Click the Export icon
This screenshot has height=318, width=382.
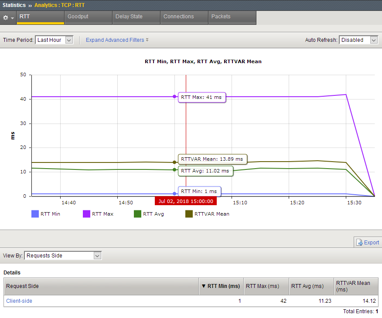pos(360,243)
